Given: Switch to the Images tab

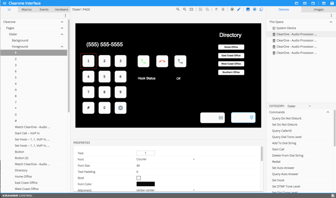Looking at the screenshot, I should 319,9.
